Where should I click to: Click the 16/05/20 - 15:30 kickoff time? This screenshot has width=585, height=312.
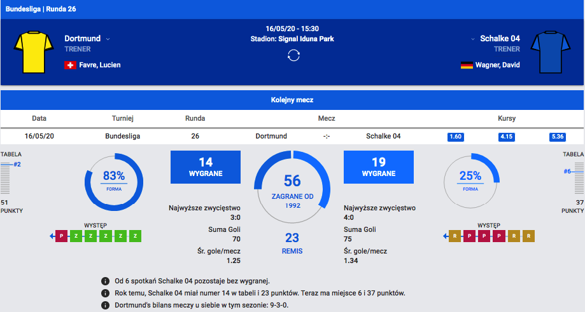292,29
